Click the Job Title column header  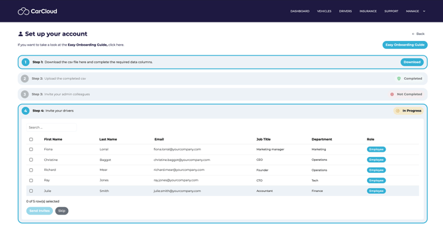[x=263, y=139]
